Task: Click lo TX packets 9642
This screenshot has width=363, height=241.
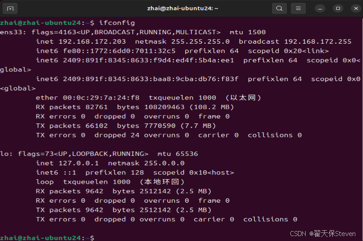Action: (94, 210)
